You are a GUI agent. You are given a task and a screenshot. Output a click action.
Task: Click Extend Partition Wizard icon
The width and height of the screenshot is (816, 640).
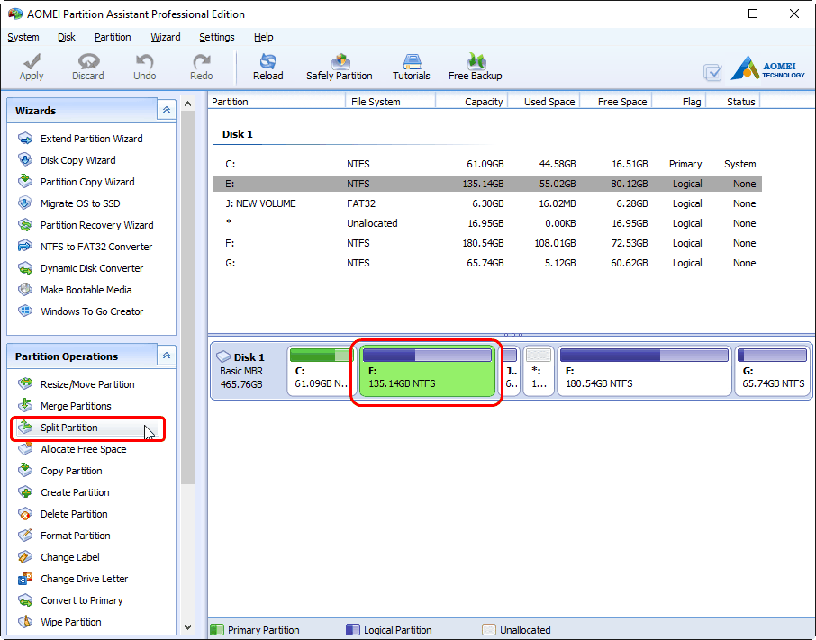[25, 139]
